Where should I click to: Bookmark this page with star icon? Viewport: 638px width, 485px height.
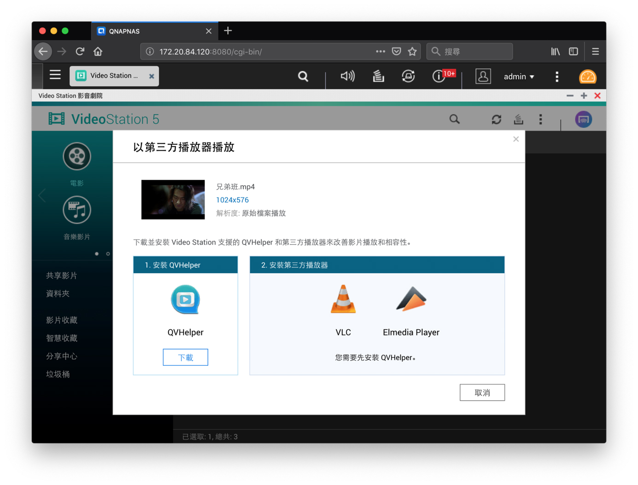point(412,52)
